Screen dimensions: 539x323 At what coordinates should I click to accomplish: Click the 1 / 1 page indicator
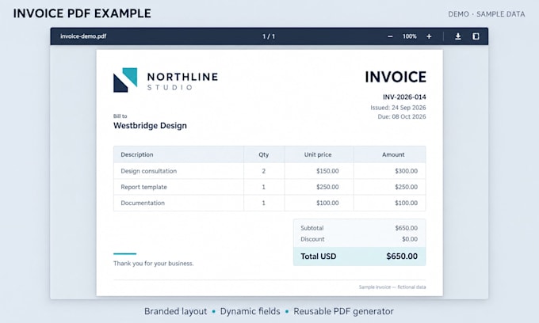tap(269, 36)
